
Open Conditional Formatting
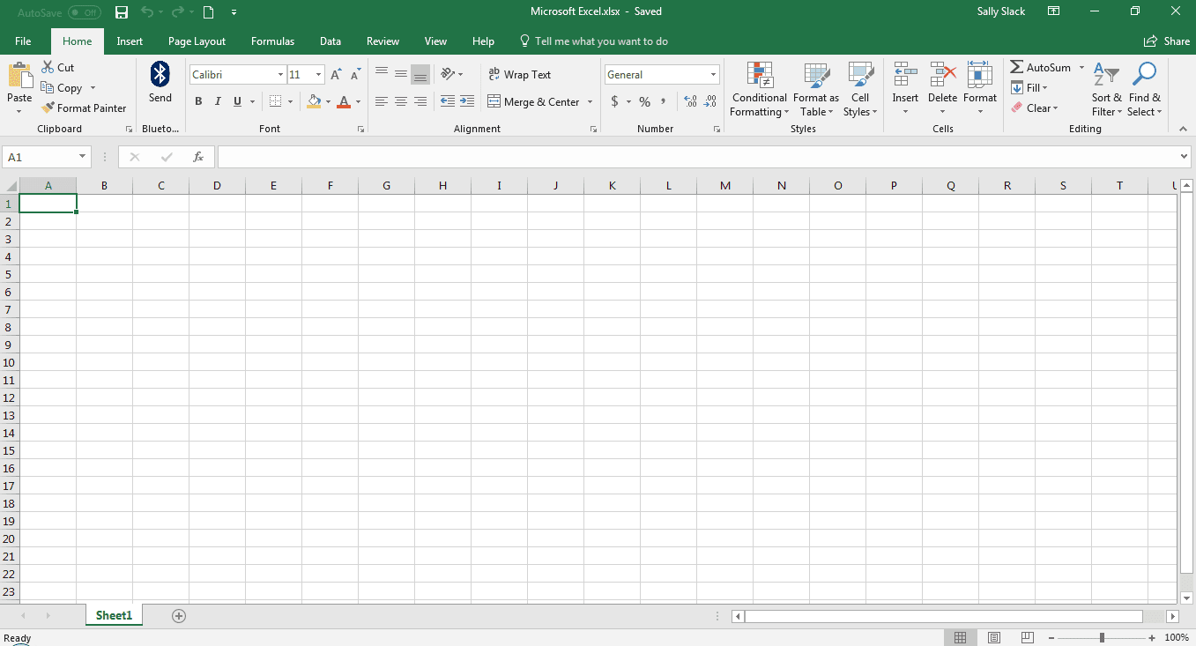point(759,89)
